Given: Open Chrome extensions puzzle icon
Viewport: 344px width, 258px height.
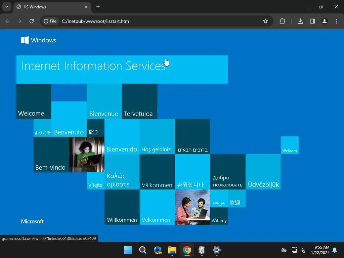Looking at the screenshot, I should coord(282,21).
